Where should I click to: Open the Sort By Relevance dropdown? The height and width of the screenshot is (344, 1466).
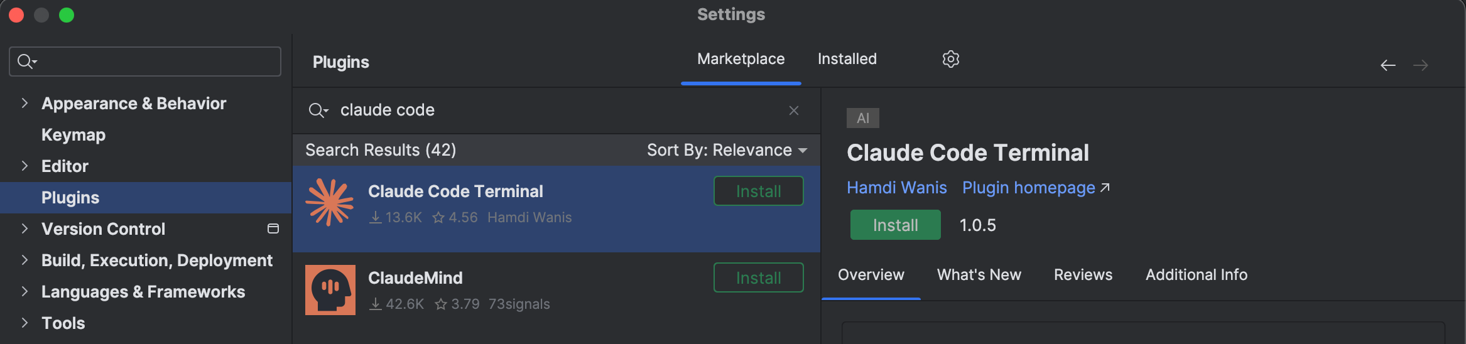click(x=727, y=150)
